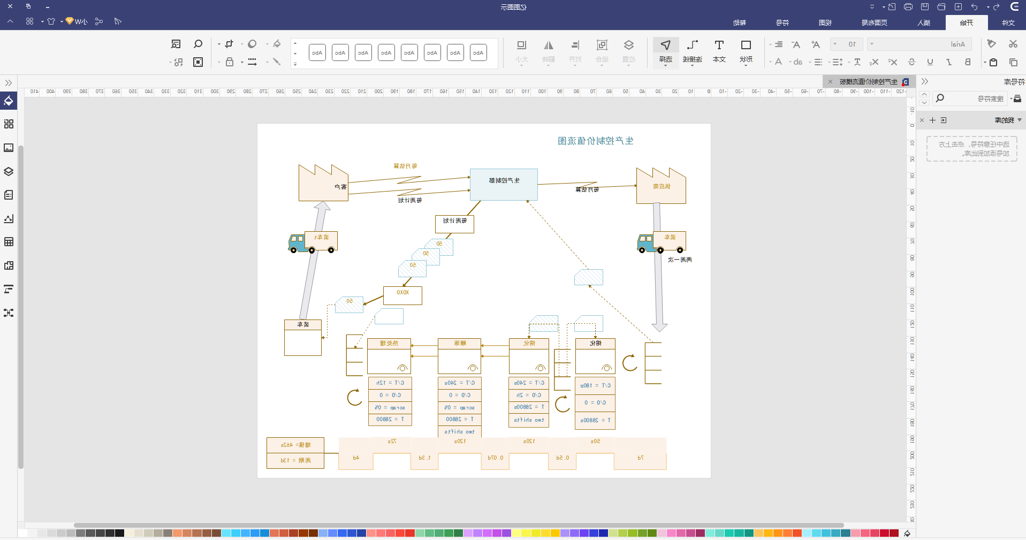
Task: Collapse the My Library (我的库) section
Action: (x=1020, y=120)
